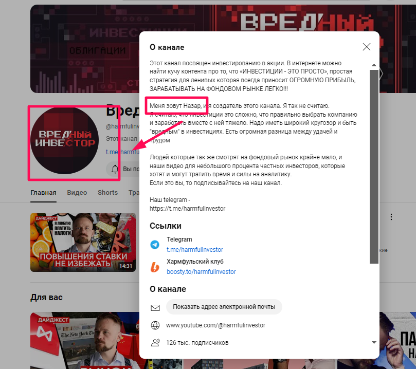Switch to the Shorts tab
Image resolution: width=416 pixels, height=369 pixels.
click(107, 193)
